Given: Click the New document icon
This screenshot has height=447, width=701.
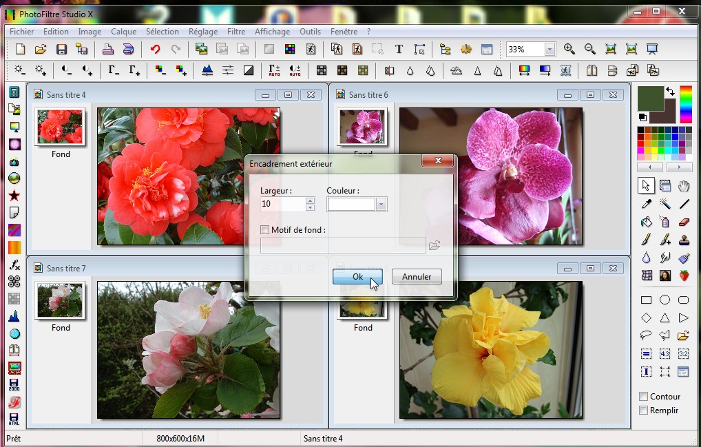Looking at the screenshot, I should pyautogui.click(x=20, y=49).
